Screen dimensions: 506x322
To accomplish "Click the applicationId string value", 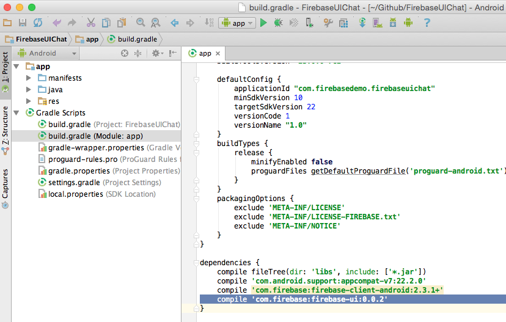I will coord(365,89).
